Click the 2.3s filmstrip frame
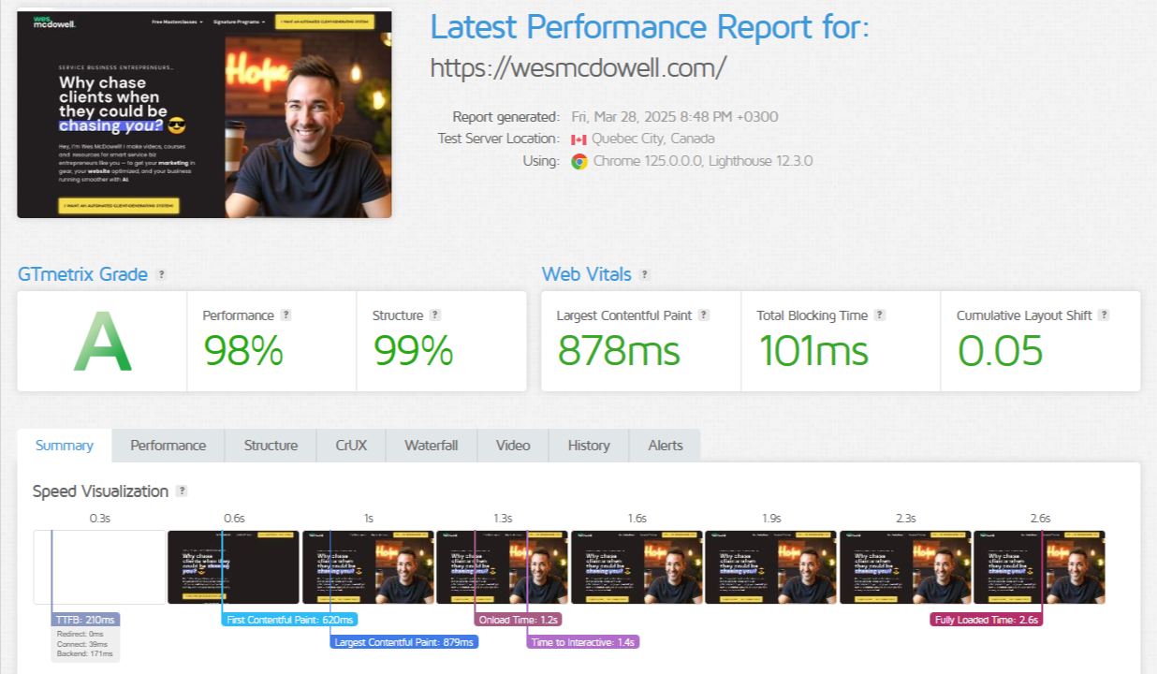 (x=905, y=567)
